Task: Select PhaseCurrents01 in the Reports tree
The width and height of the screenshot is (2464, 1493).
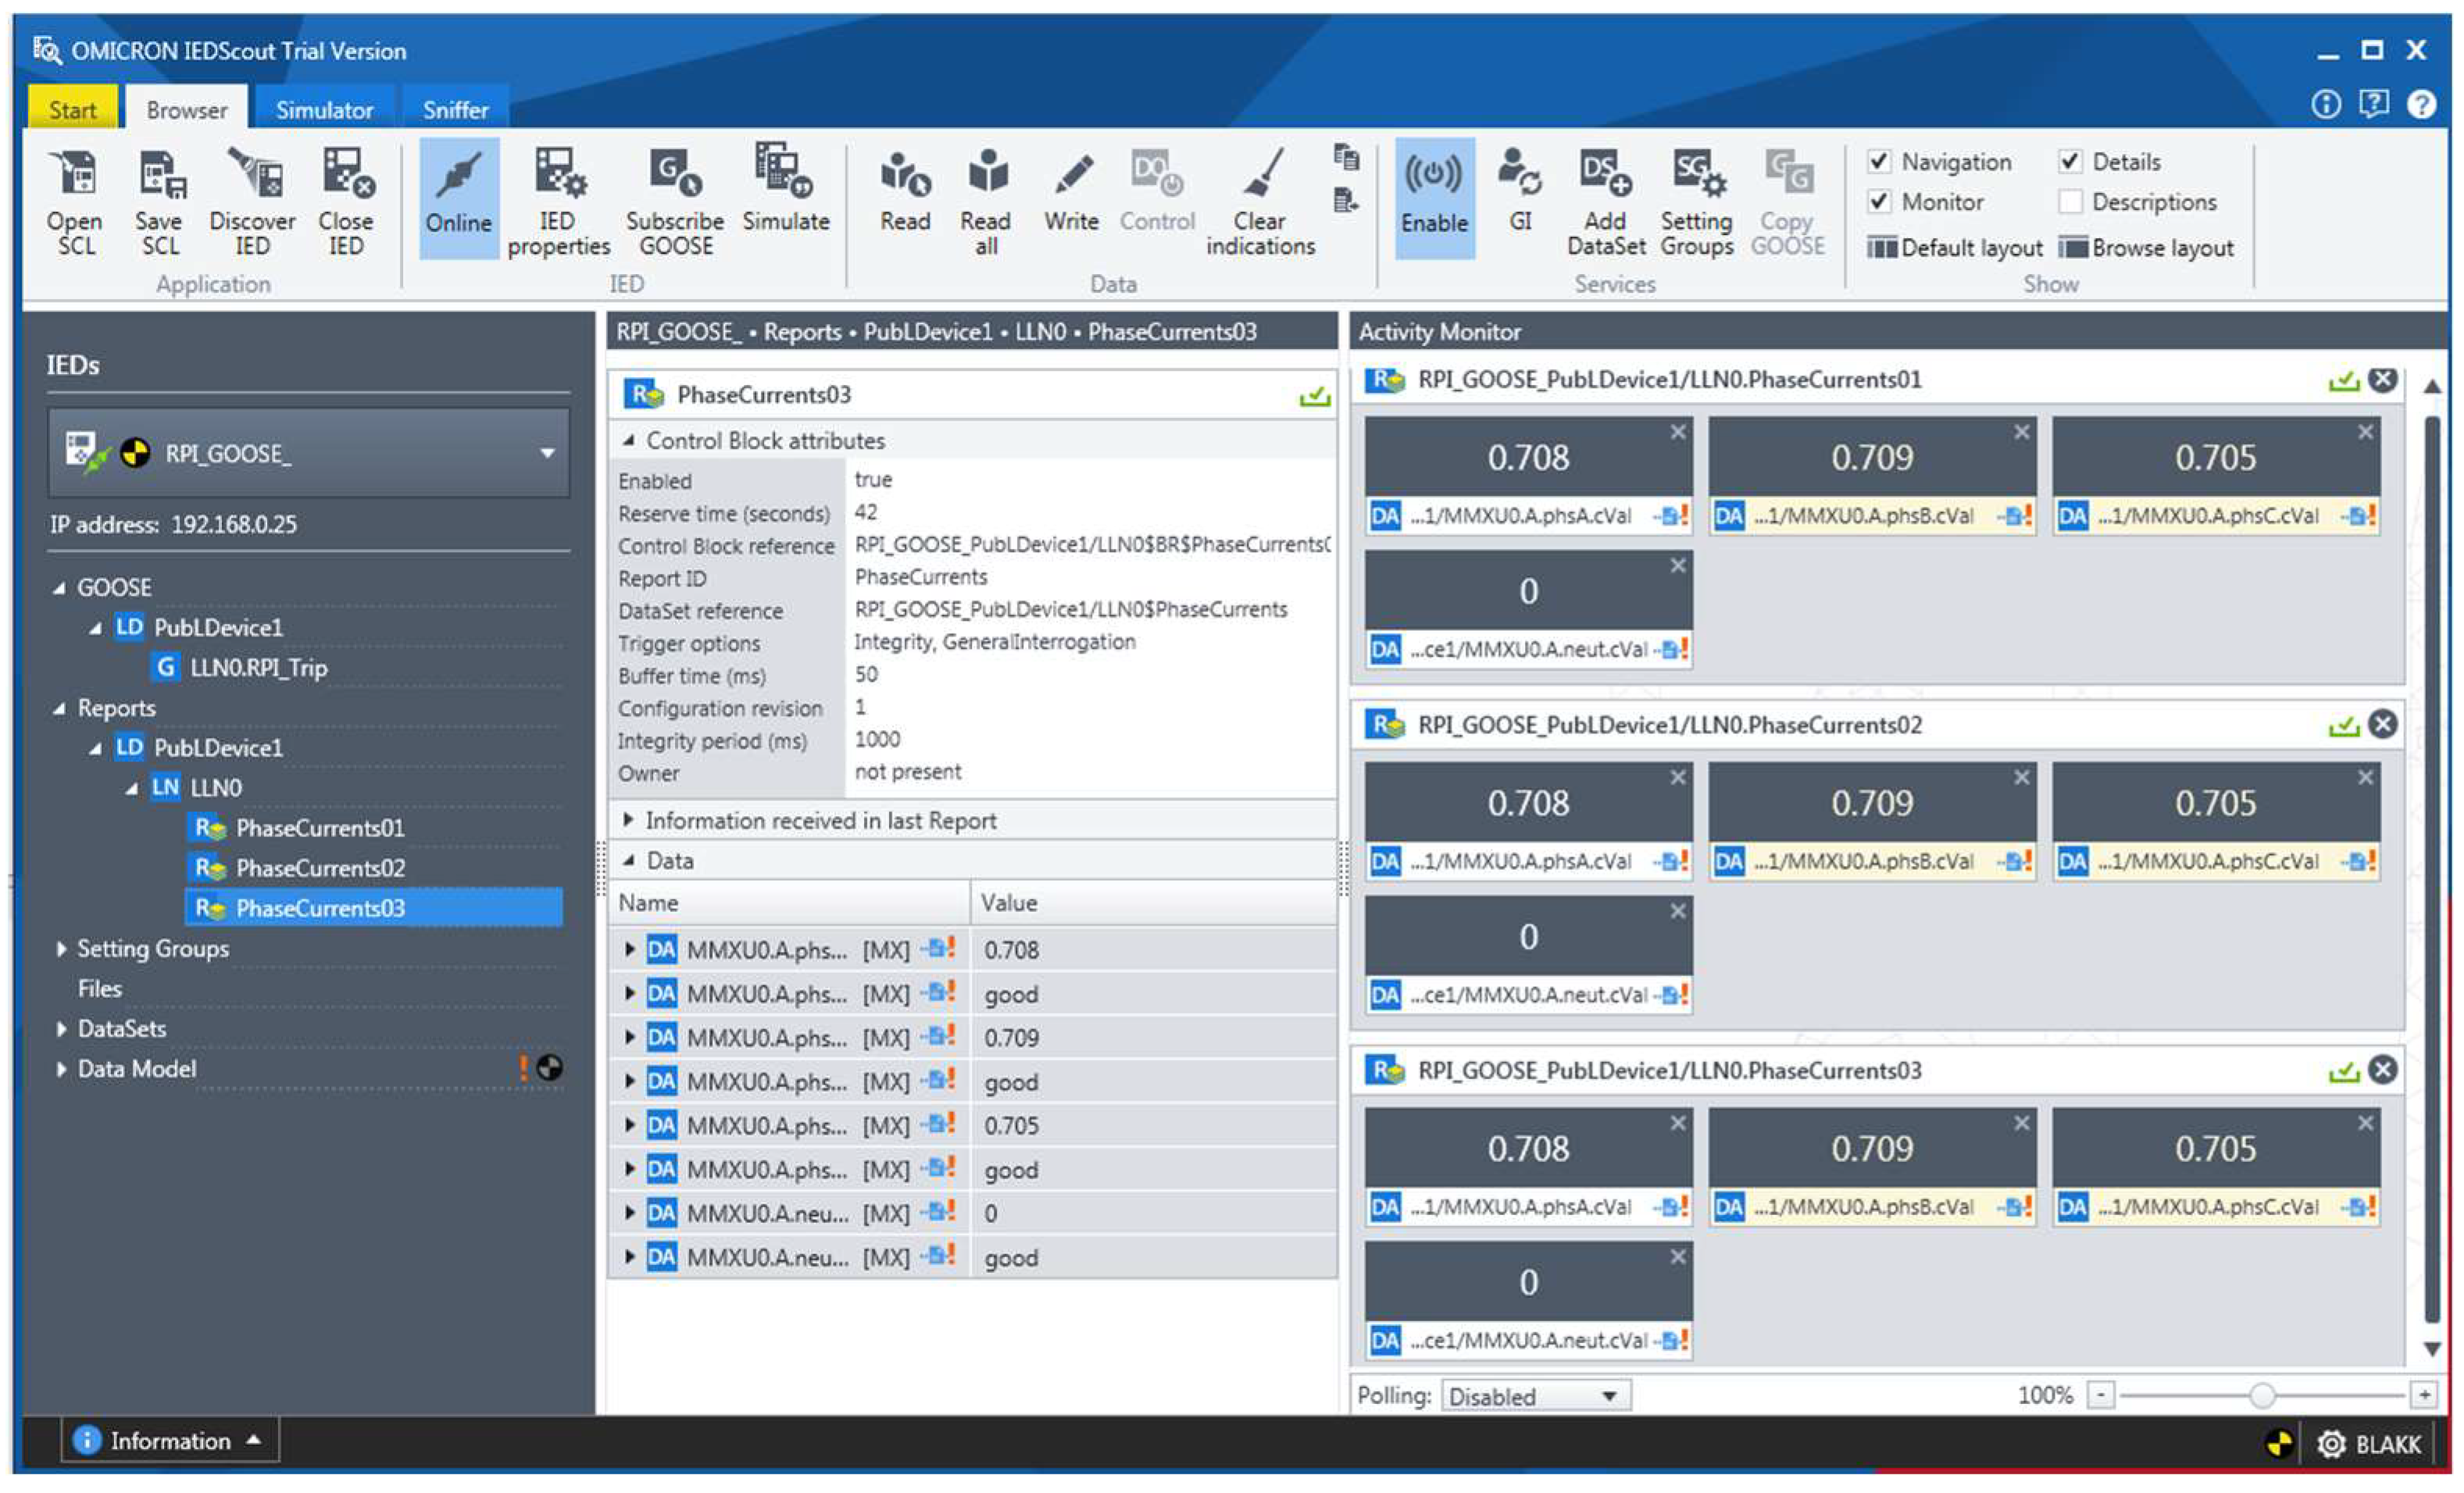Action: tap(320, 828)
